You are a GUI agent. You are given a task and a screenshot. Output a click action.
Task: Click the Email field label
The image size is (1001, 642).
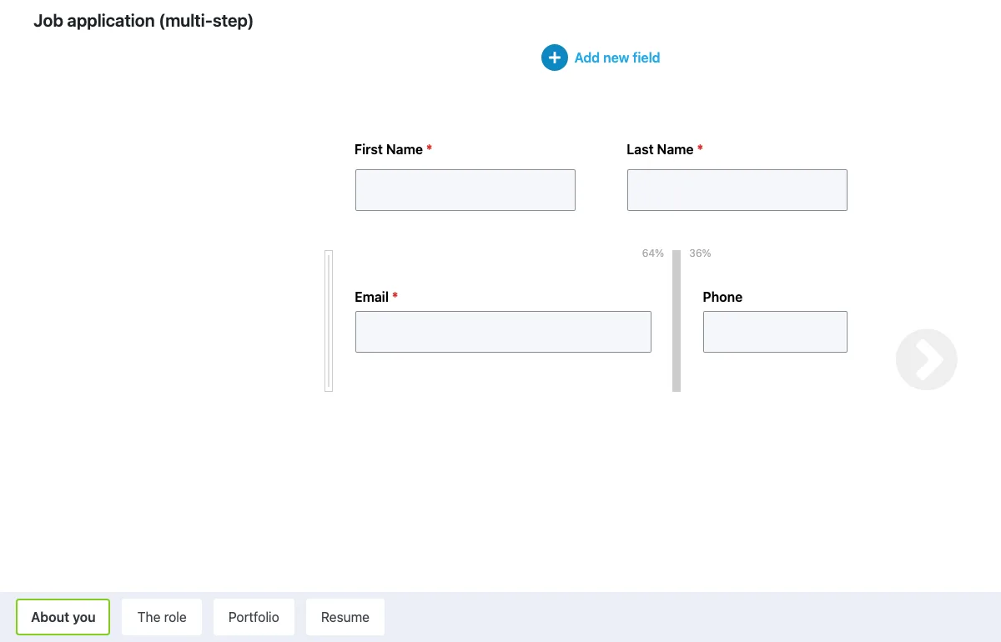371,297
